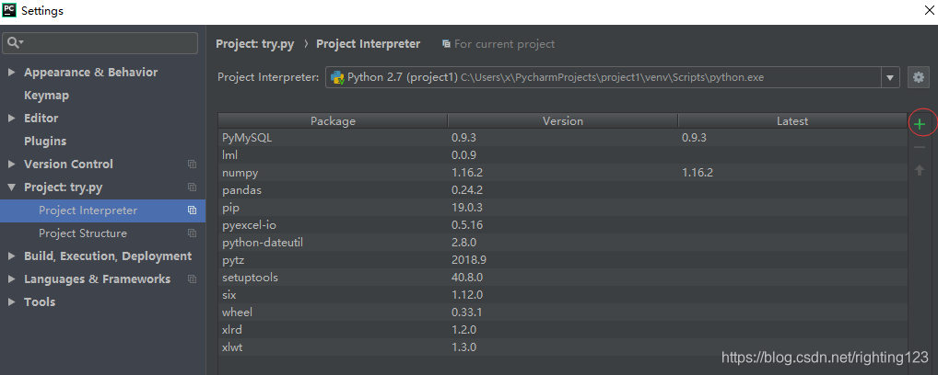Select the pandas package row
Viewport: 938px width, 375px height.
[562, 190]
